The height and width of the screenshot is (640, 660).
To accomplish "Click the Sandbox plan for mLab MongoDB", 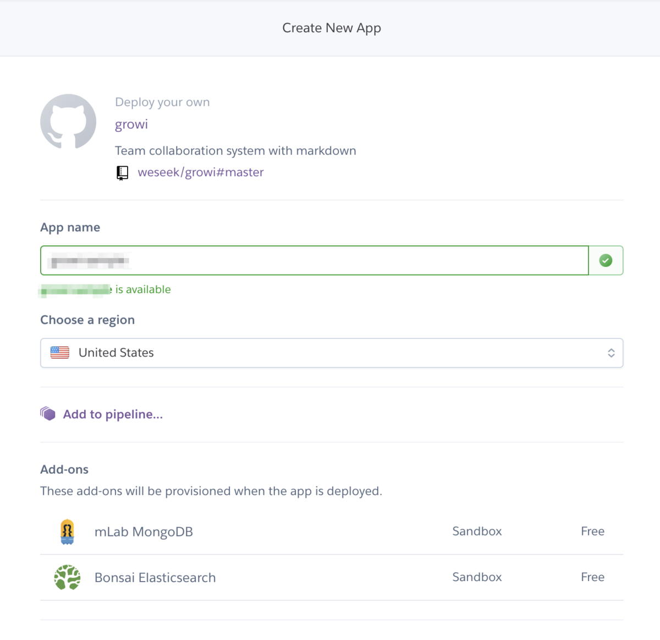I will [x=477, y=532].
